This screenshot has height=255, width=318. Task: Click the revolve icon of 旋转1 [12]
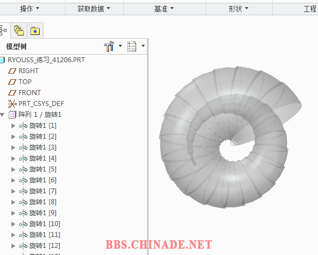click(x=23, y=246)
